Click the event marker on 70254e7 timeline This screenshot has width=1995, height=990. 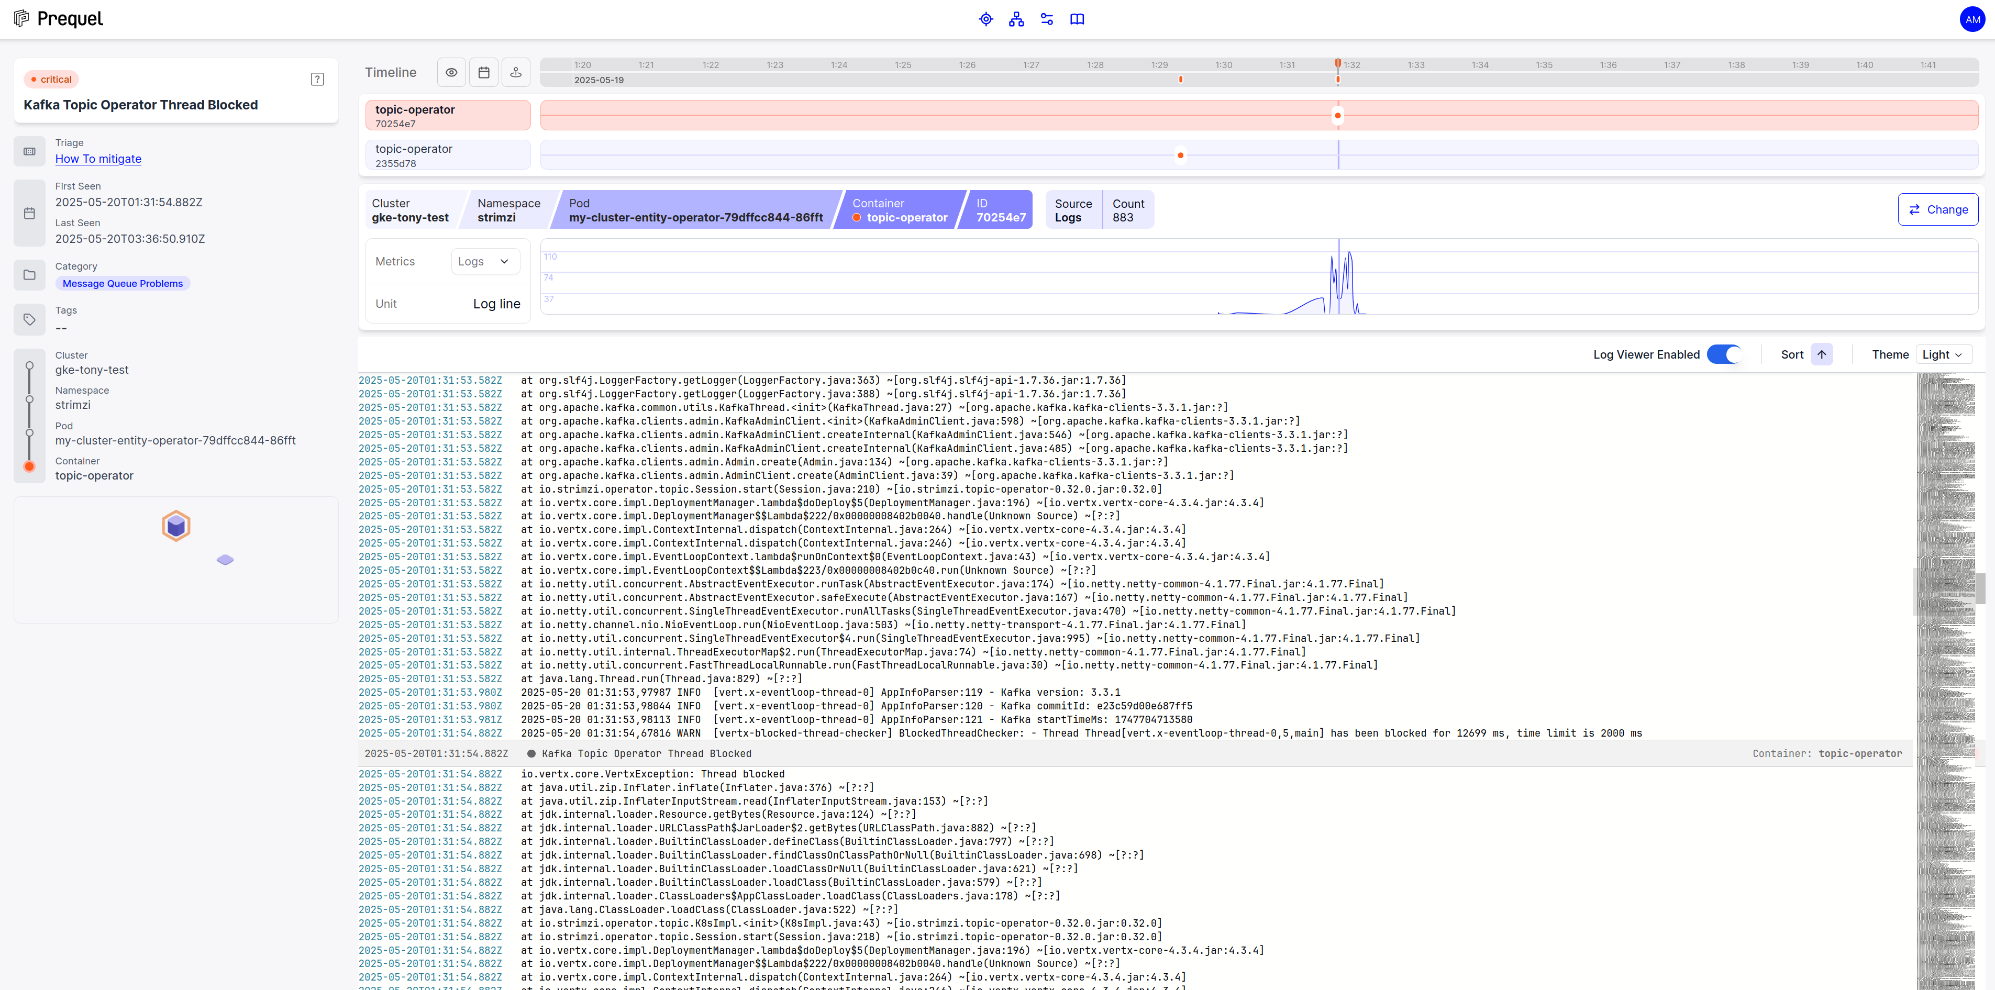click(1337, 115)
